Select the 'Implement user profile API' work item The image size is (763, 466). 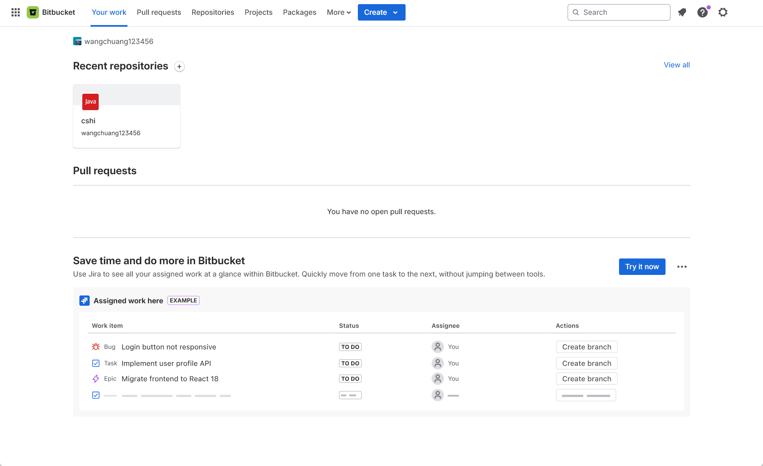166,363
